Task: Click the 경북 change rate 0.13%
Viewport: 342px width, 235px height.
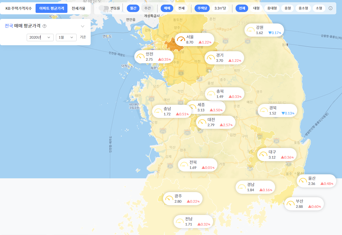Action: point(288,113)
